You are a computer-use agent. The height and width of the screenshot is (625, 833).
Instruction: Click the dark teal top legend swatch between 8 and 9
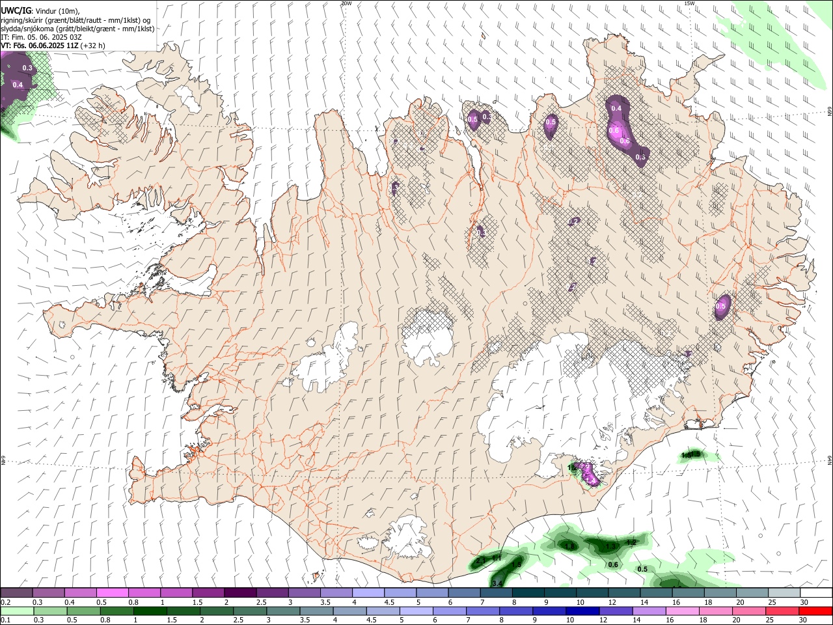(x=528, y=592)
